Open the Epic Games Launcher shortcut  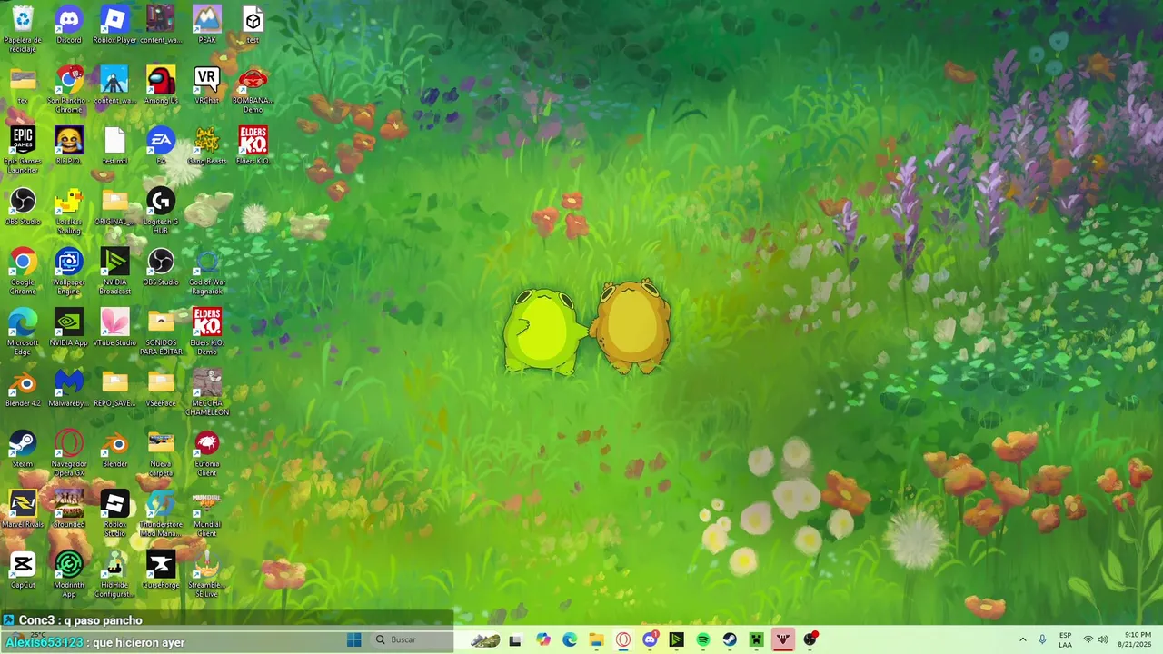tap(23, 150)
